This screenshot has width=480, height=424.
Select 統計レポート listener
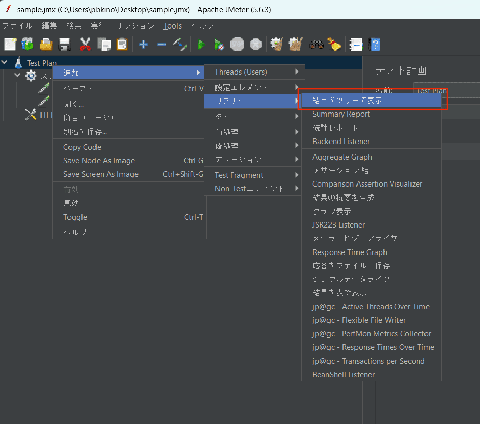click(x=372, y=128)
